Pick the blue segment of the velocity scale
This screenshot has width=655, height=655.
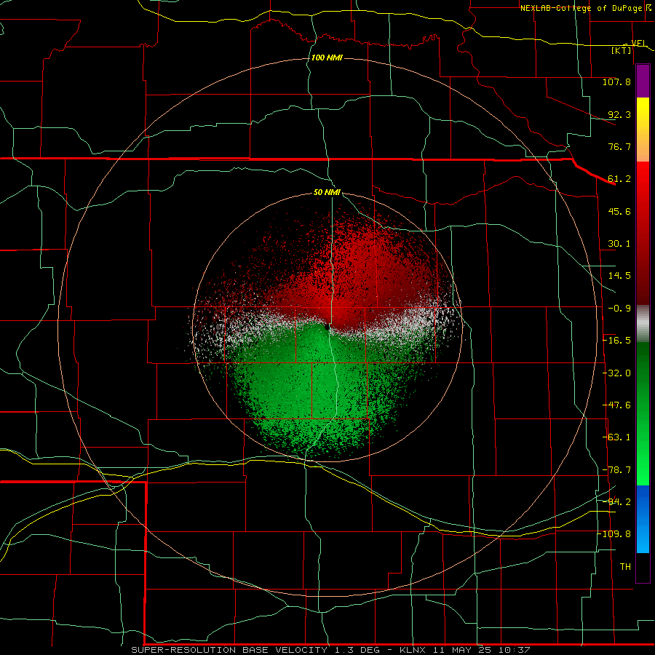643,519
